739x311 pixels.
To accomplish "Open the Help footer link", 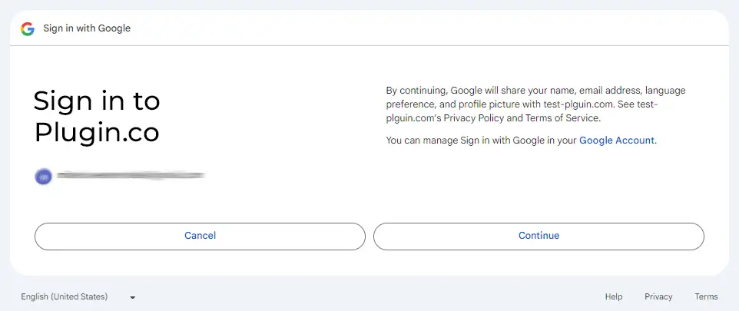I will (613, 296).
